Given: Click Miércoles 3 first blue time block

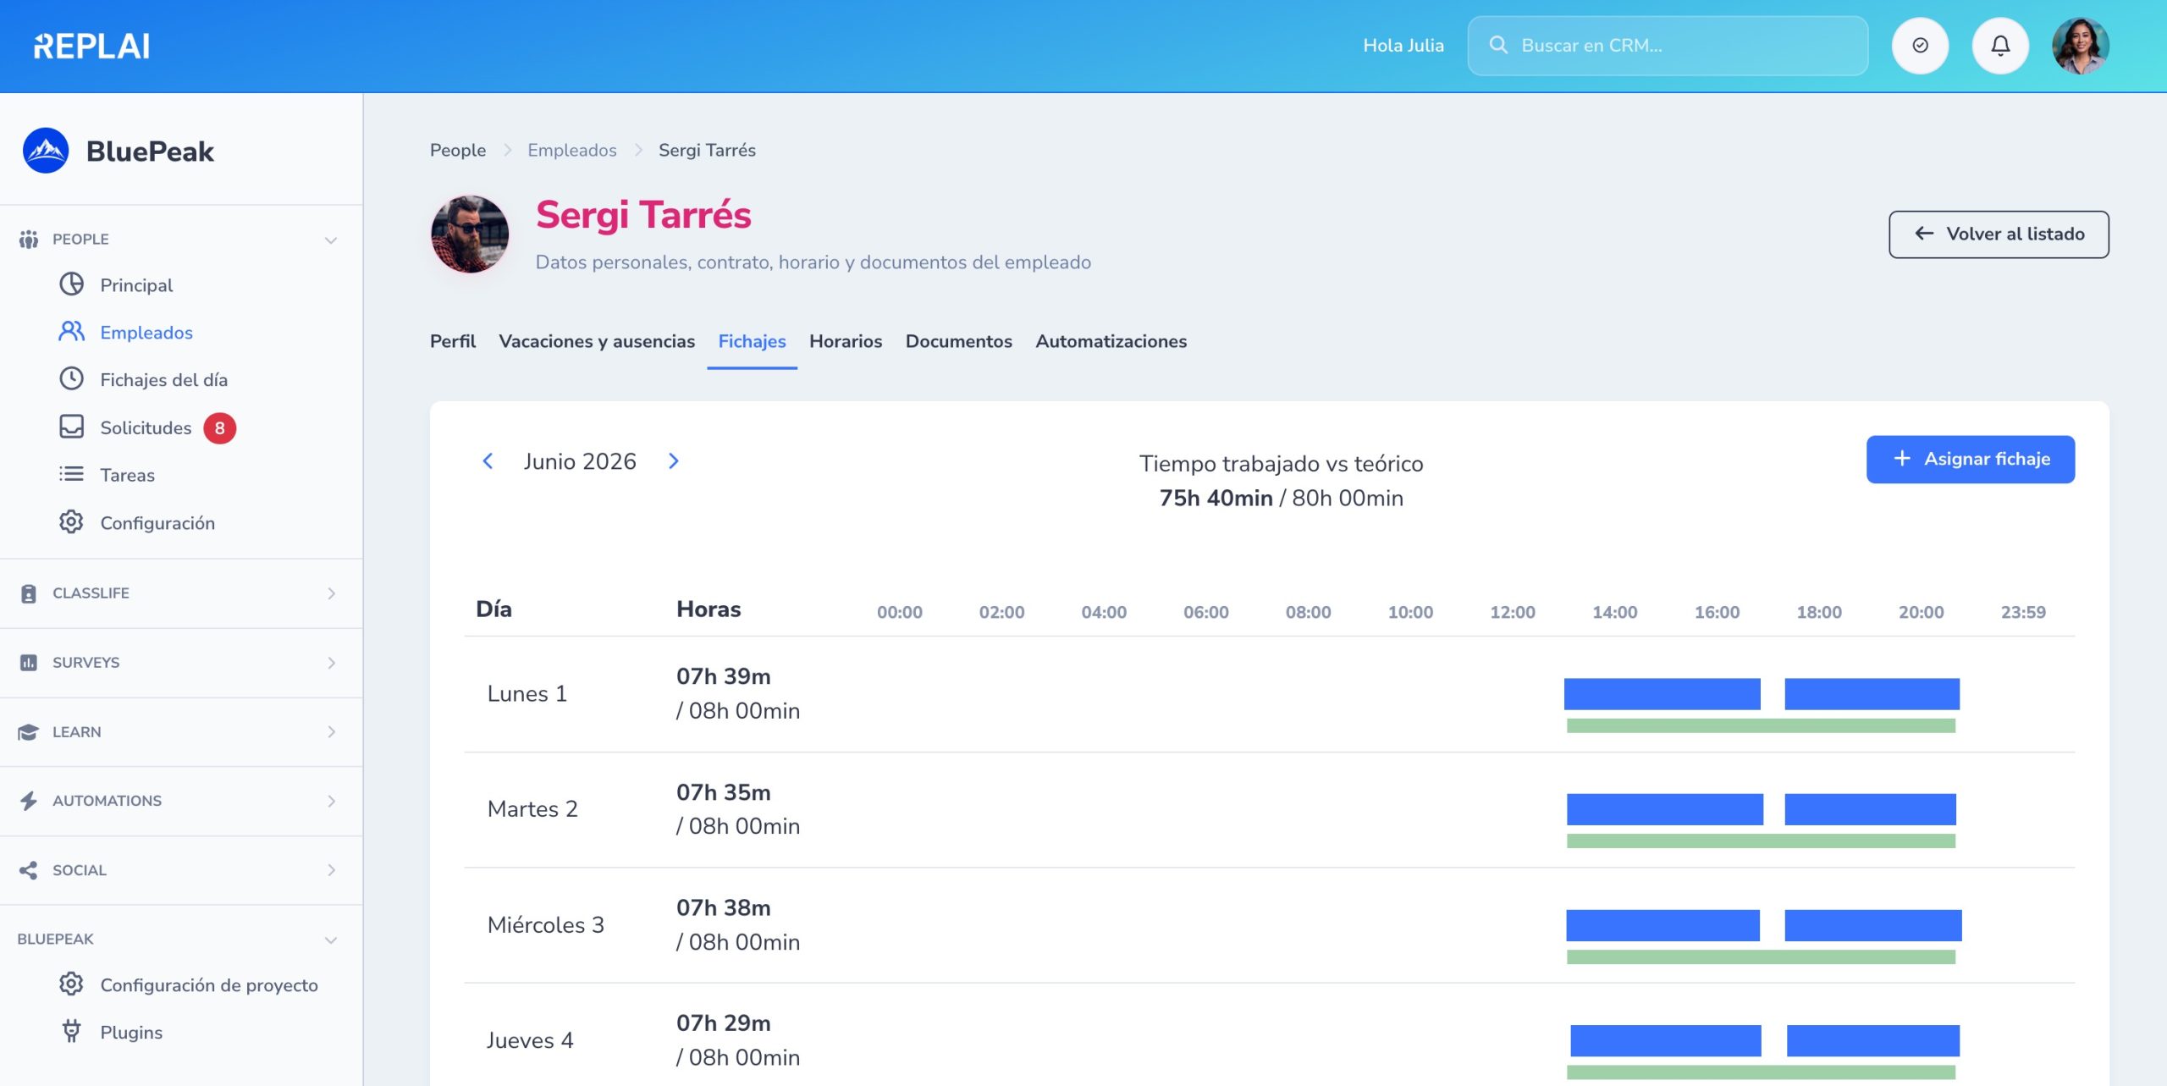Looking at the screenshot, I should pyautogui.click(x=1662, y=925).
